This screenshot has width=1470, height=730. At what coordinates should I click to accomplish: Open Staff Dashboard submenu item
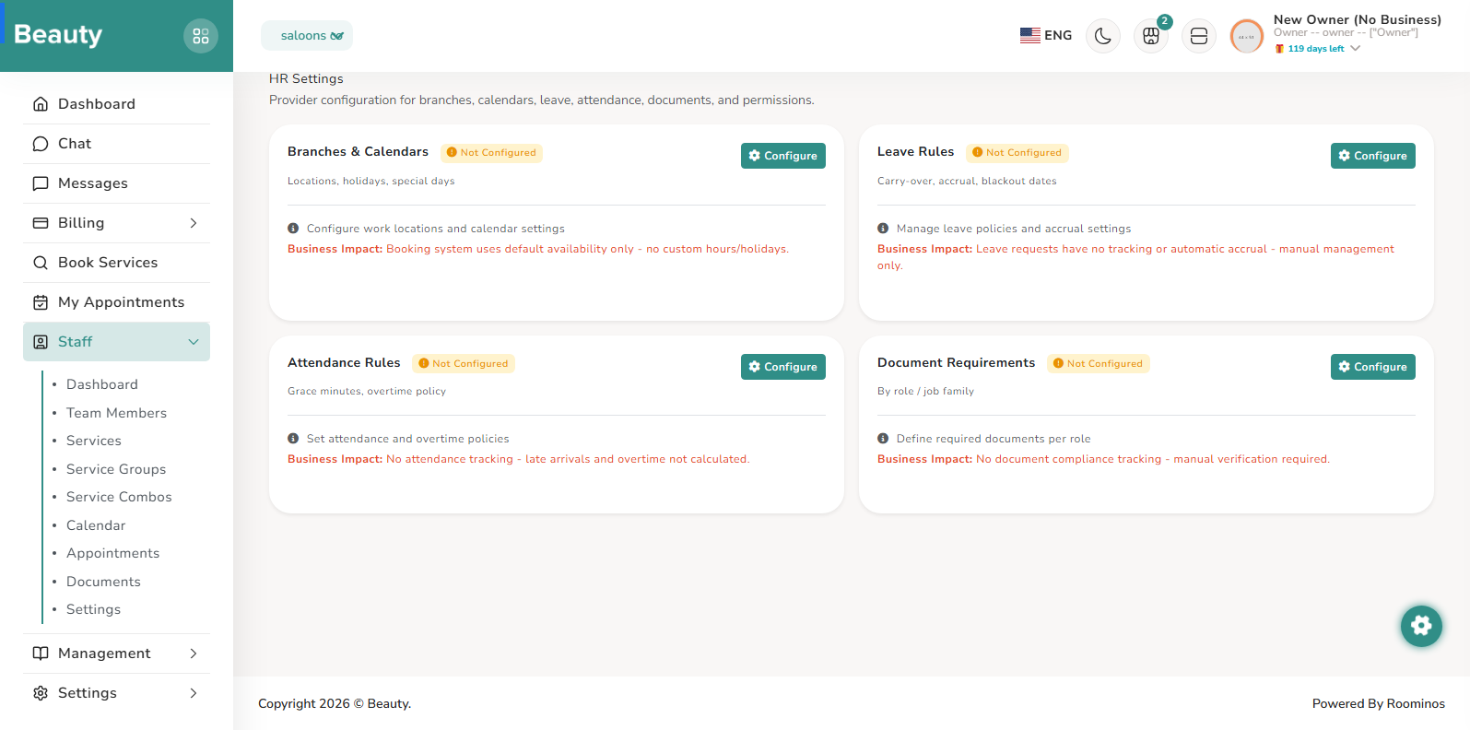coord(102,384)
